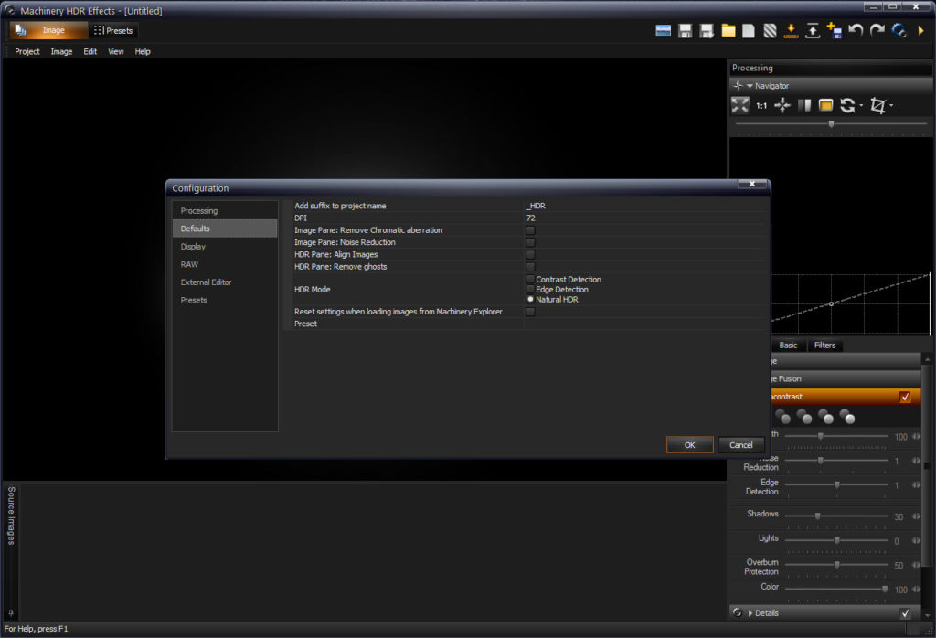Click the fit-to-screen icon in Navigator
This screenshot has height=638, width=936.
(x=740, y=106)
